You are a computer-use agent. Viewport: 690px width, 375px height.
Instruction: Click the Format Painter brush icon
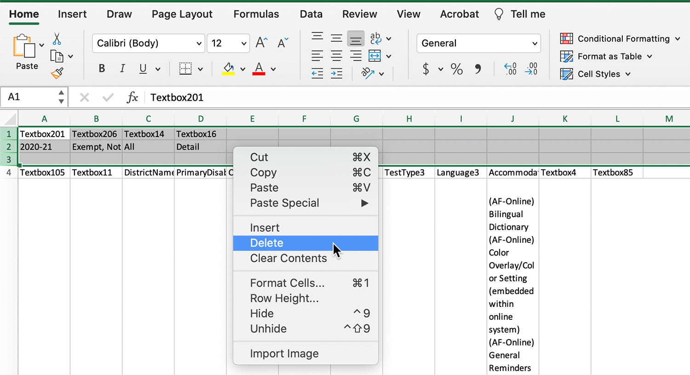tap(57, 73)
